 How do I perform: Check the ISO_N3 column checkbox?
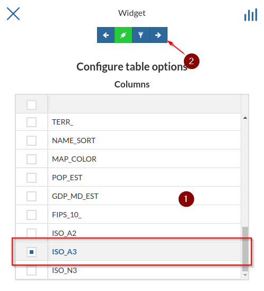coord(31,270)
